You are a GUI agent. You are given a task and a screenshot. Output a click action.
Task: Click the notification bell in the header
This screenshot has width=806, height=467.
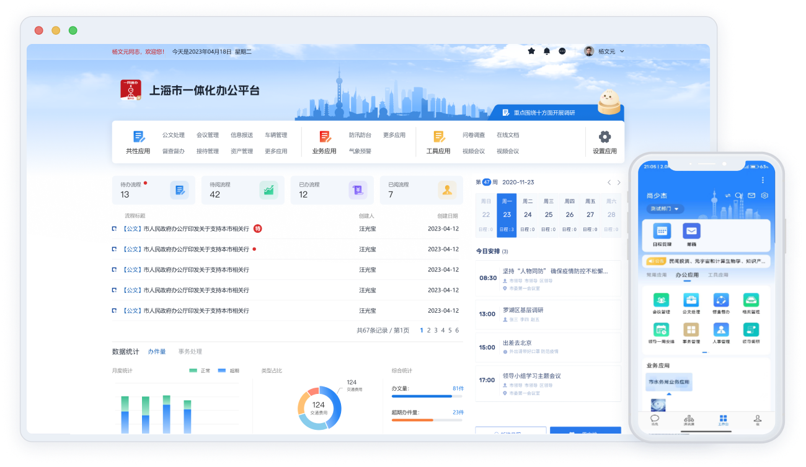coord(546,51)
